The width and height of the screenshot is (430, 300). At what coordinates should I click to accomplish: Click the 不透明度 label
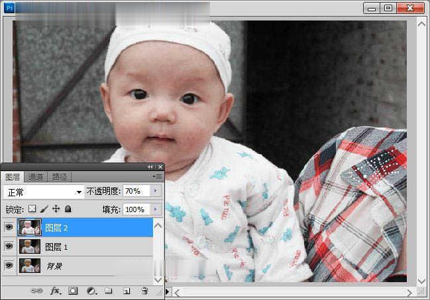pos(103,191)
